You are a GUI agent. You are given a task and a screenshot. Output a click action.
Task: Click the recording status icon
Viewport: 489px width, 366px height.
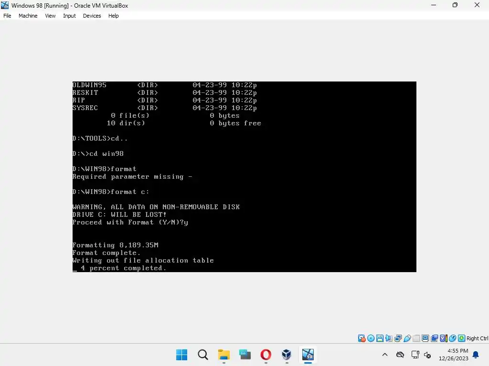pos(434,338)
